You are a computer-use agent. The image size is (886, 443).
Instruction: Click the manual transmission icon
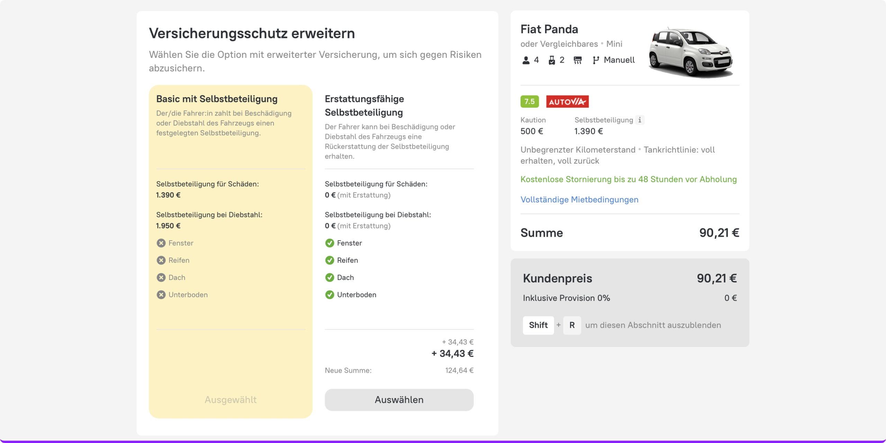click(596, 60)
